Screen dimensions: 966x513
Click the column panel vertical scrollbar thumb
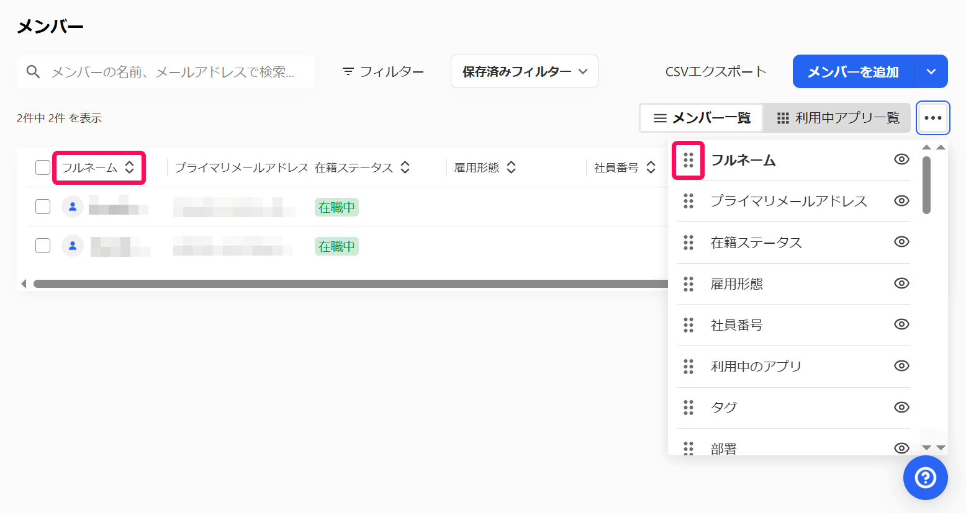pos(926,185)
